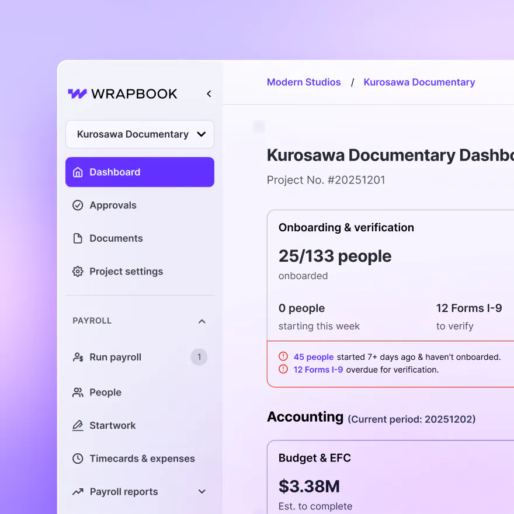Click the Accounting section heading

[305, 417]
